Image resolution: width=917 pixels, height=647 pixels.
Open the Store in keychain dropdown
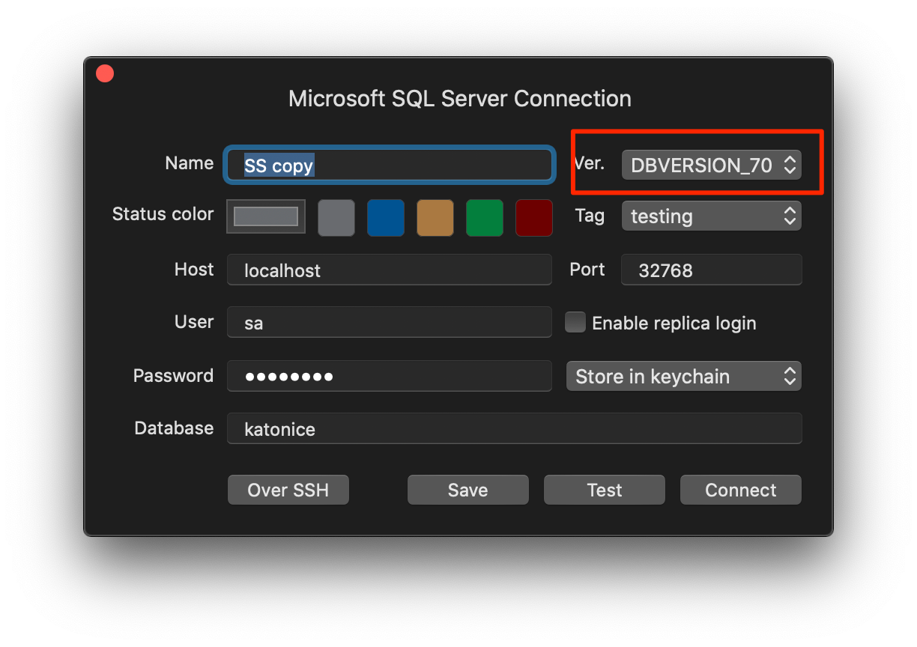(x=683, y=376)
